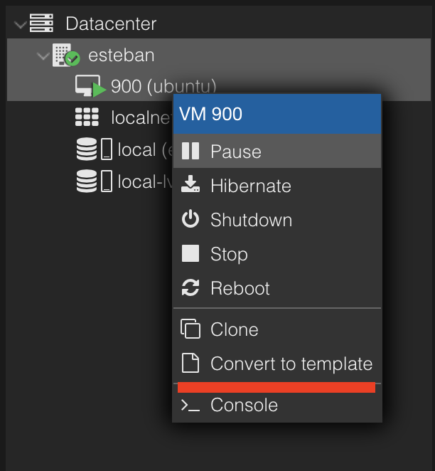Choose Stop from the context menu
Screen dimensions: 435x471
277,254
